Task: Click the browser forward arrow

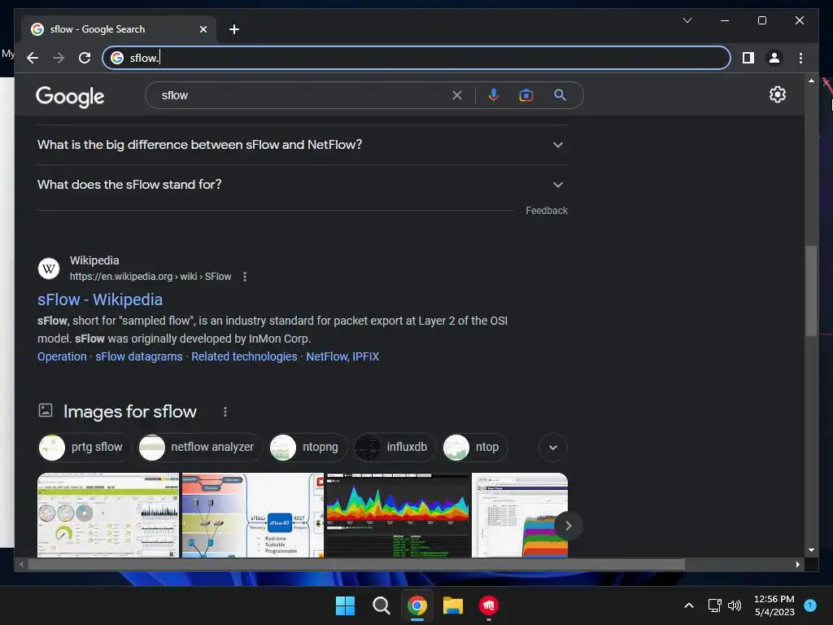Action: click(59, 58)
